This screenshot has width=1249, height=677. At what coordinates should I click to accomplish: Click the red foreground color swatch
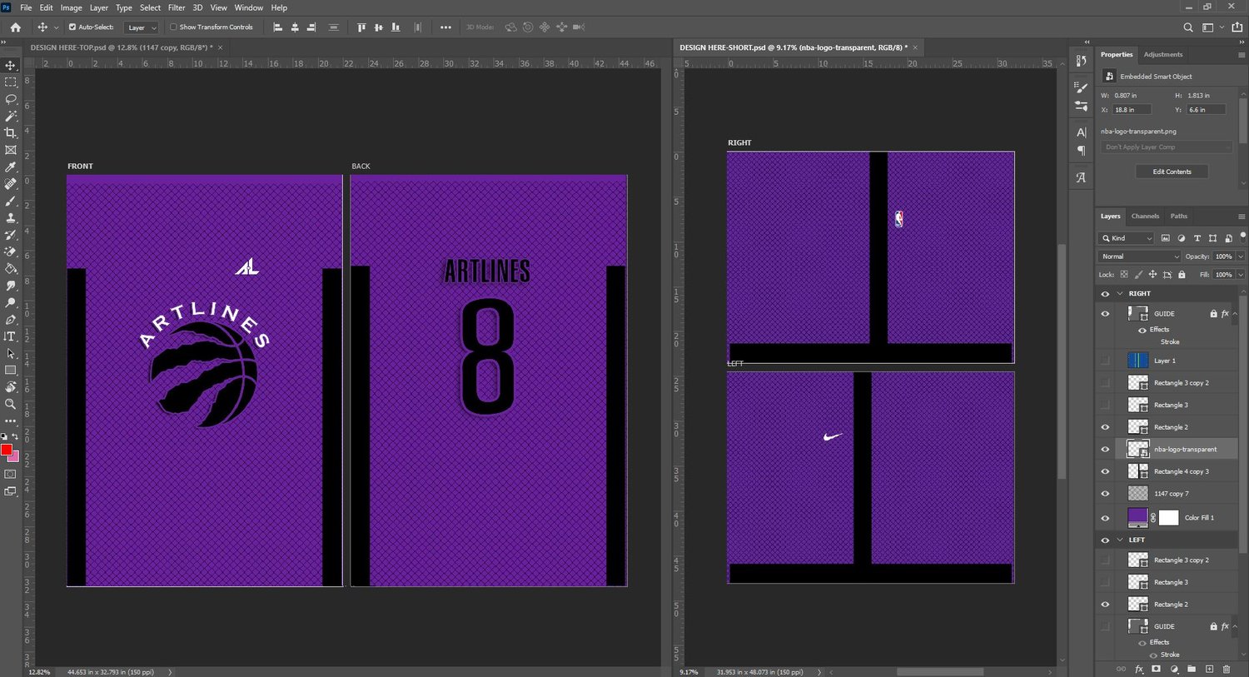point(7,451)
